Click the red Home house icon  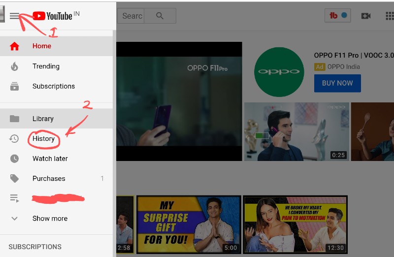14,46
